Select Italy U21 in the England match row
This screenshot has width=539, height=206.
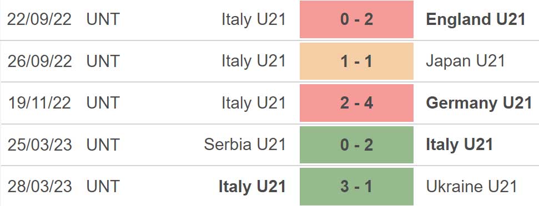click(254, 19)
